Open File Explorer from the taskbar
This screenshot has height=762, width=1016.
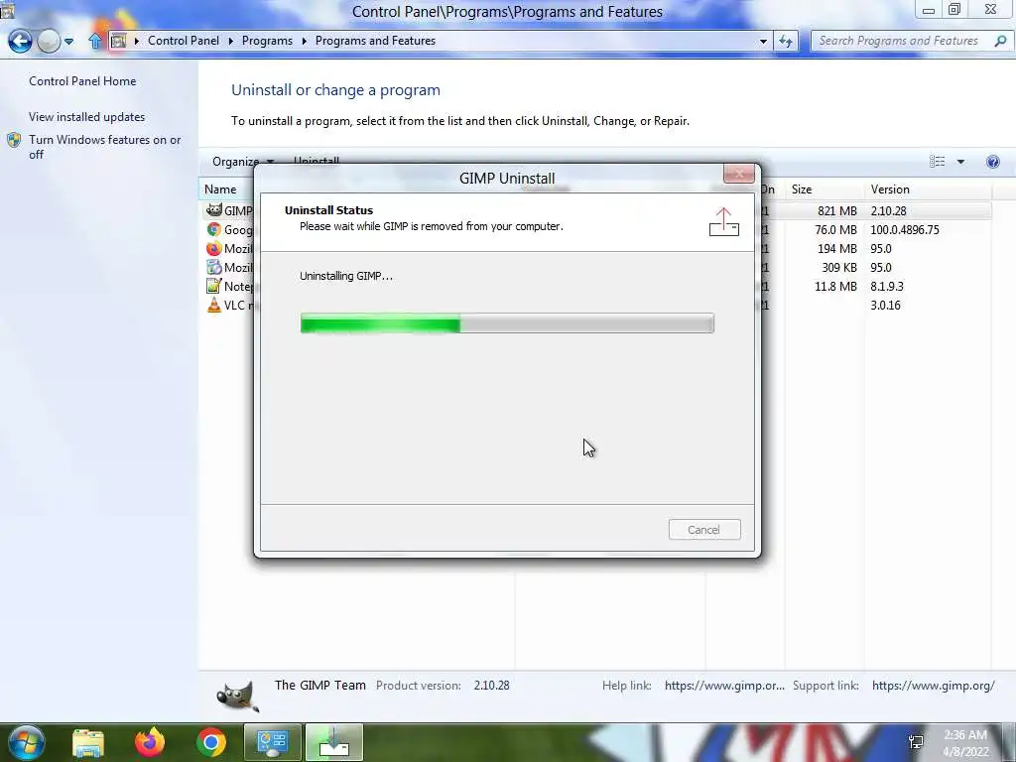(88, 742)
